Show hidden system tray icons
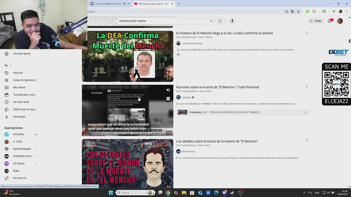This screenshot has height=197, width=351. coord(304,193)
